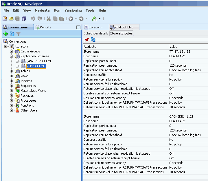Click the Filter funnel icon in Connections
Screen dimensions: 208x181
tap(18, 34)
